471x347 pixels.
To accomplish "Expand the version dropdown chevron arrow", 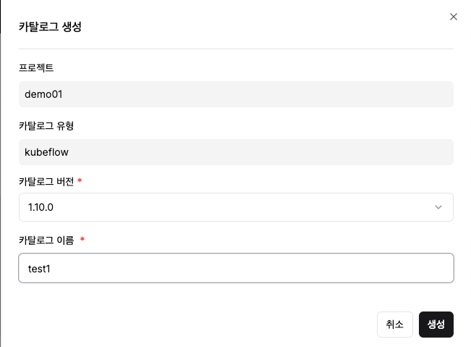I will click(438, 207).
